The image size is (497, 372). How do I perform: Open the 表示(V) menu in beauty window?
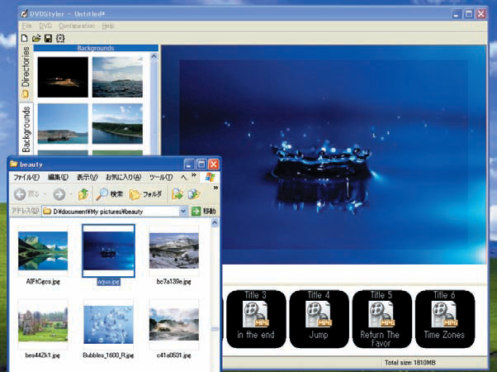click(x=88, y=177)
